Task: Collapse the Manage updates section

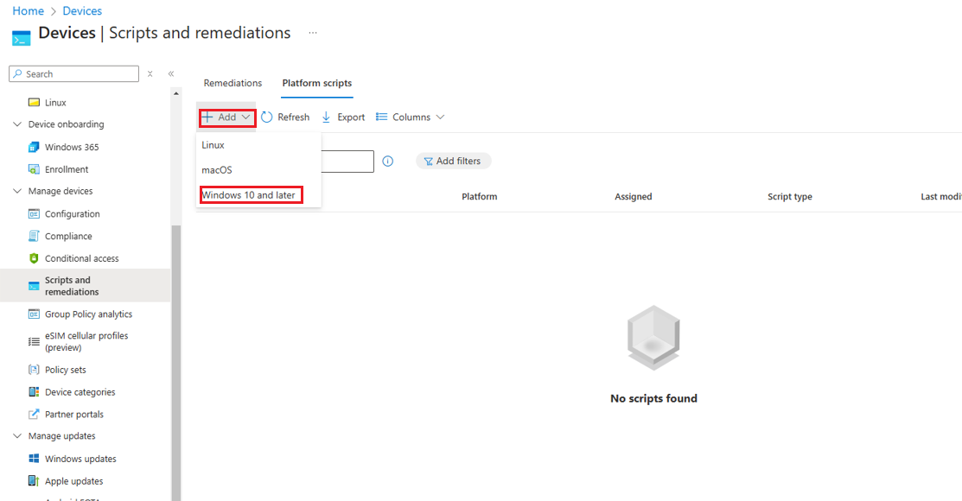Action: tap(17, 436)
